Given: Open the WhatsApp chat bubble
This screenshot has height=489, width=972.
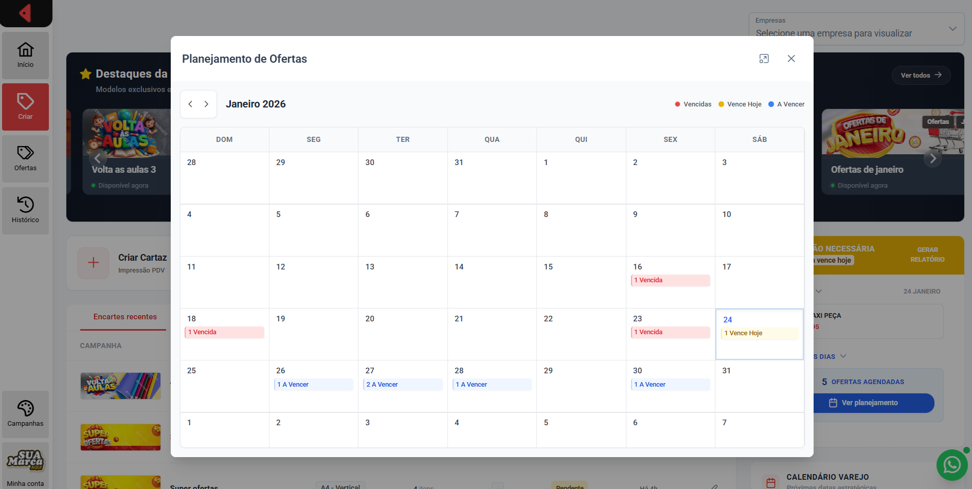Looking at the screenshot, I should click(x=951, y=465).
